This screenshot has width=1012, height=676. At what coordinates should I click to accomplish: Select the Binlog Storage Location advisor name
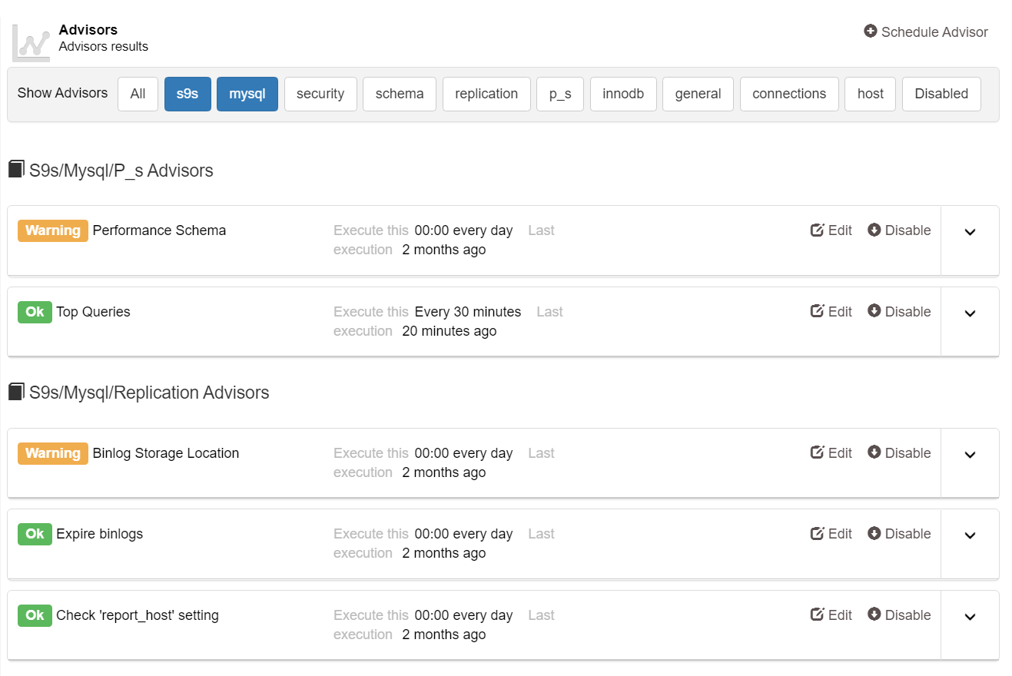point(166,453)
